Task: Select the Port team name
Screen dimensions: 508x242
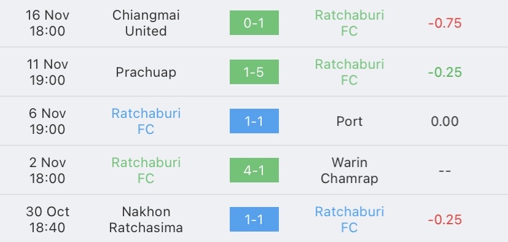Action: (x=350, y=121)
